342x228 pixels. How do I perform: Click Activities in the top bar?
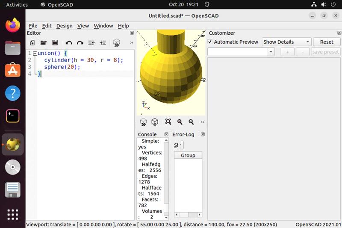(17, 5)
